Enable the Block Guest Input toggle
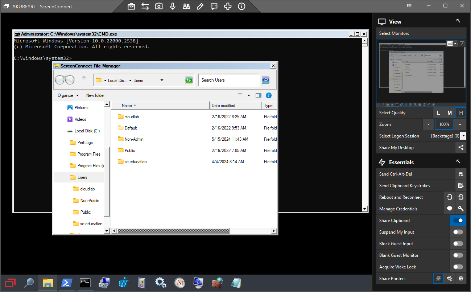Viewport: 471px width, 292px height. pos(458,244)
